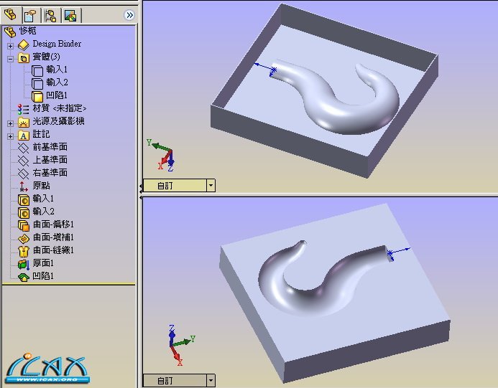Expand the Design Binder node
Screen dimensions: 498x388
pyautogui.click(x=10, y=46)
